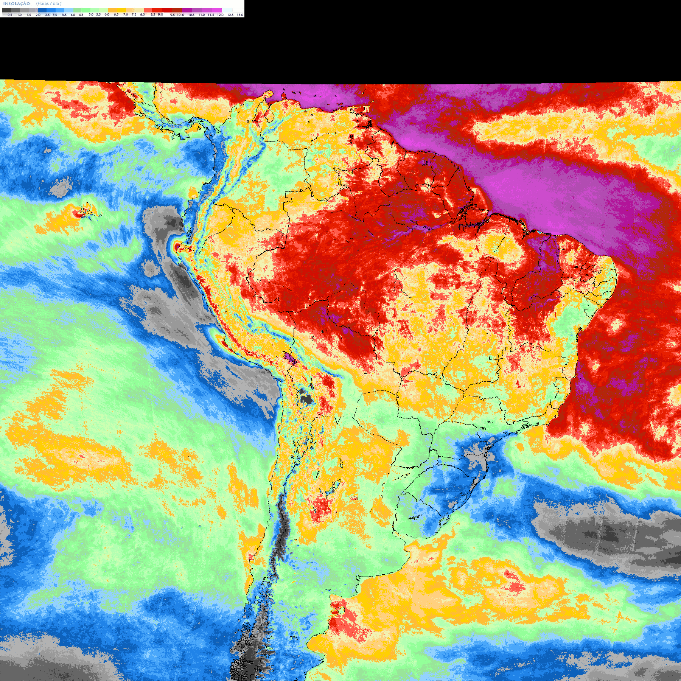Click the '1.5' legend value

[29, 15]
